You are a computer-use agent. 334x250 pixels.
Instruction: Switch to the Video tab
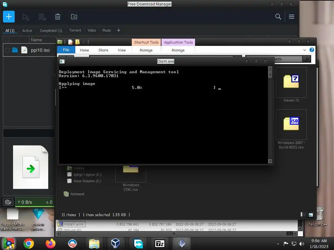pyautogui.click(x=92, y=30)
